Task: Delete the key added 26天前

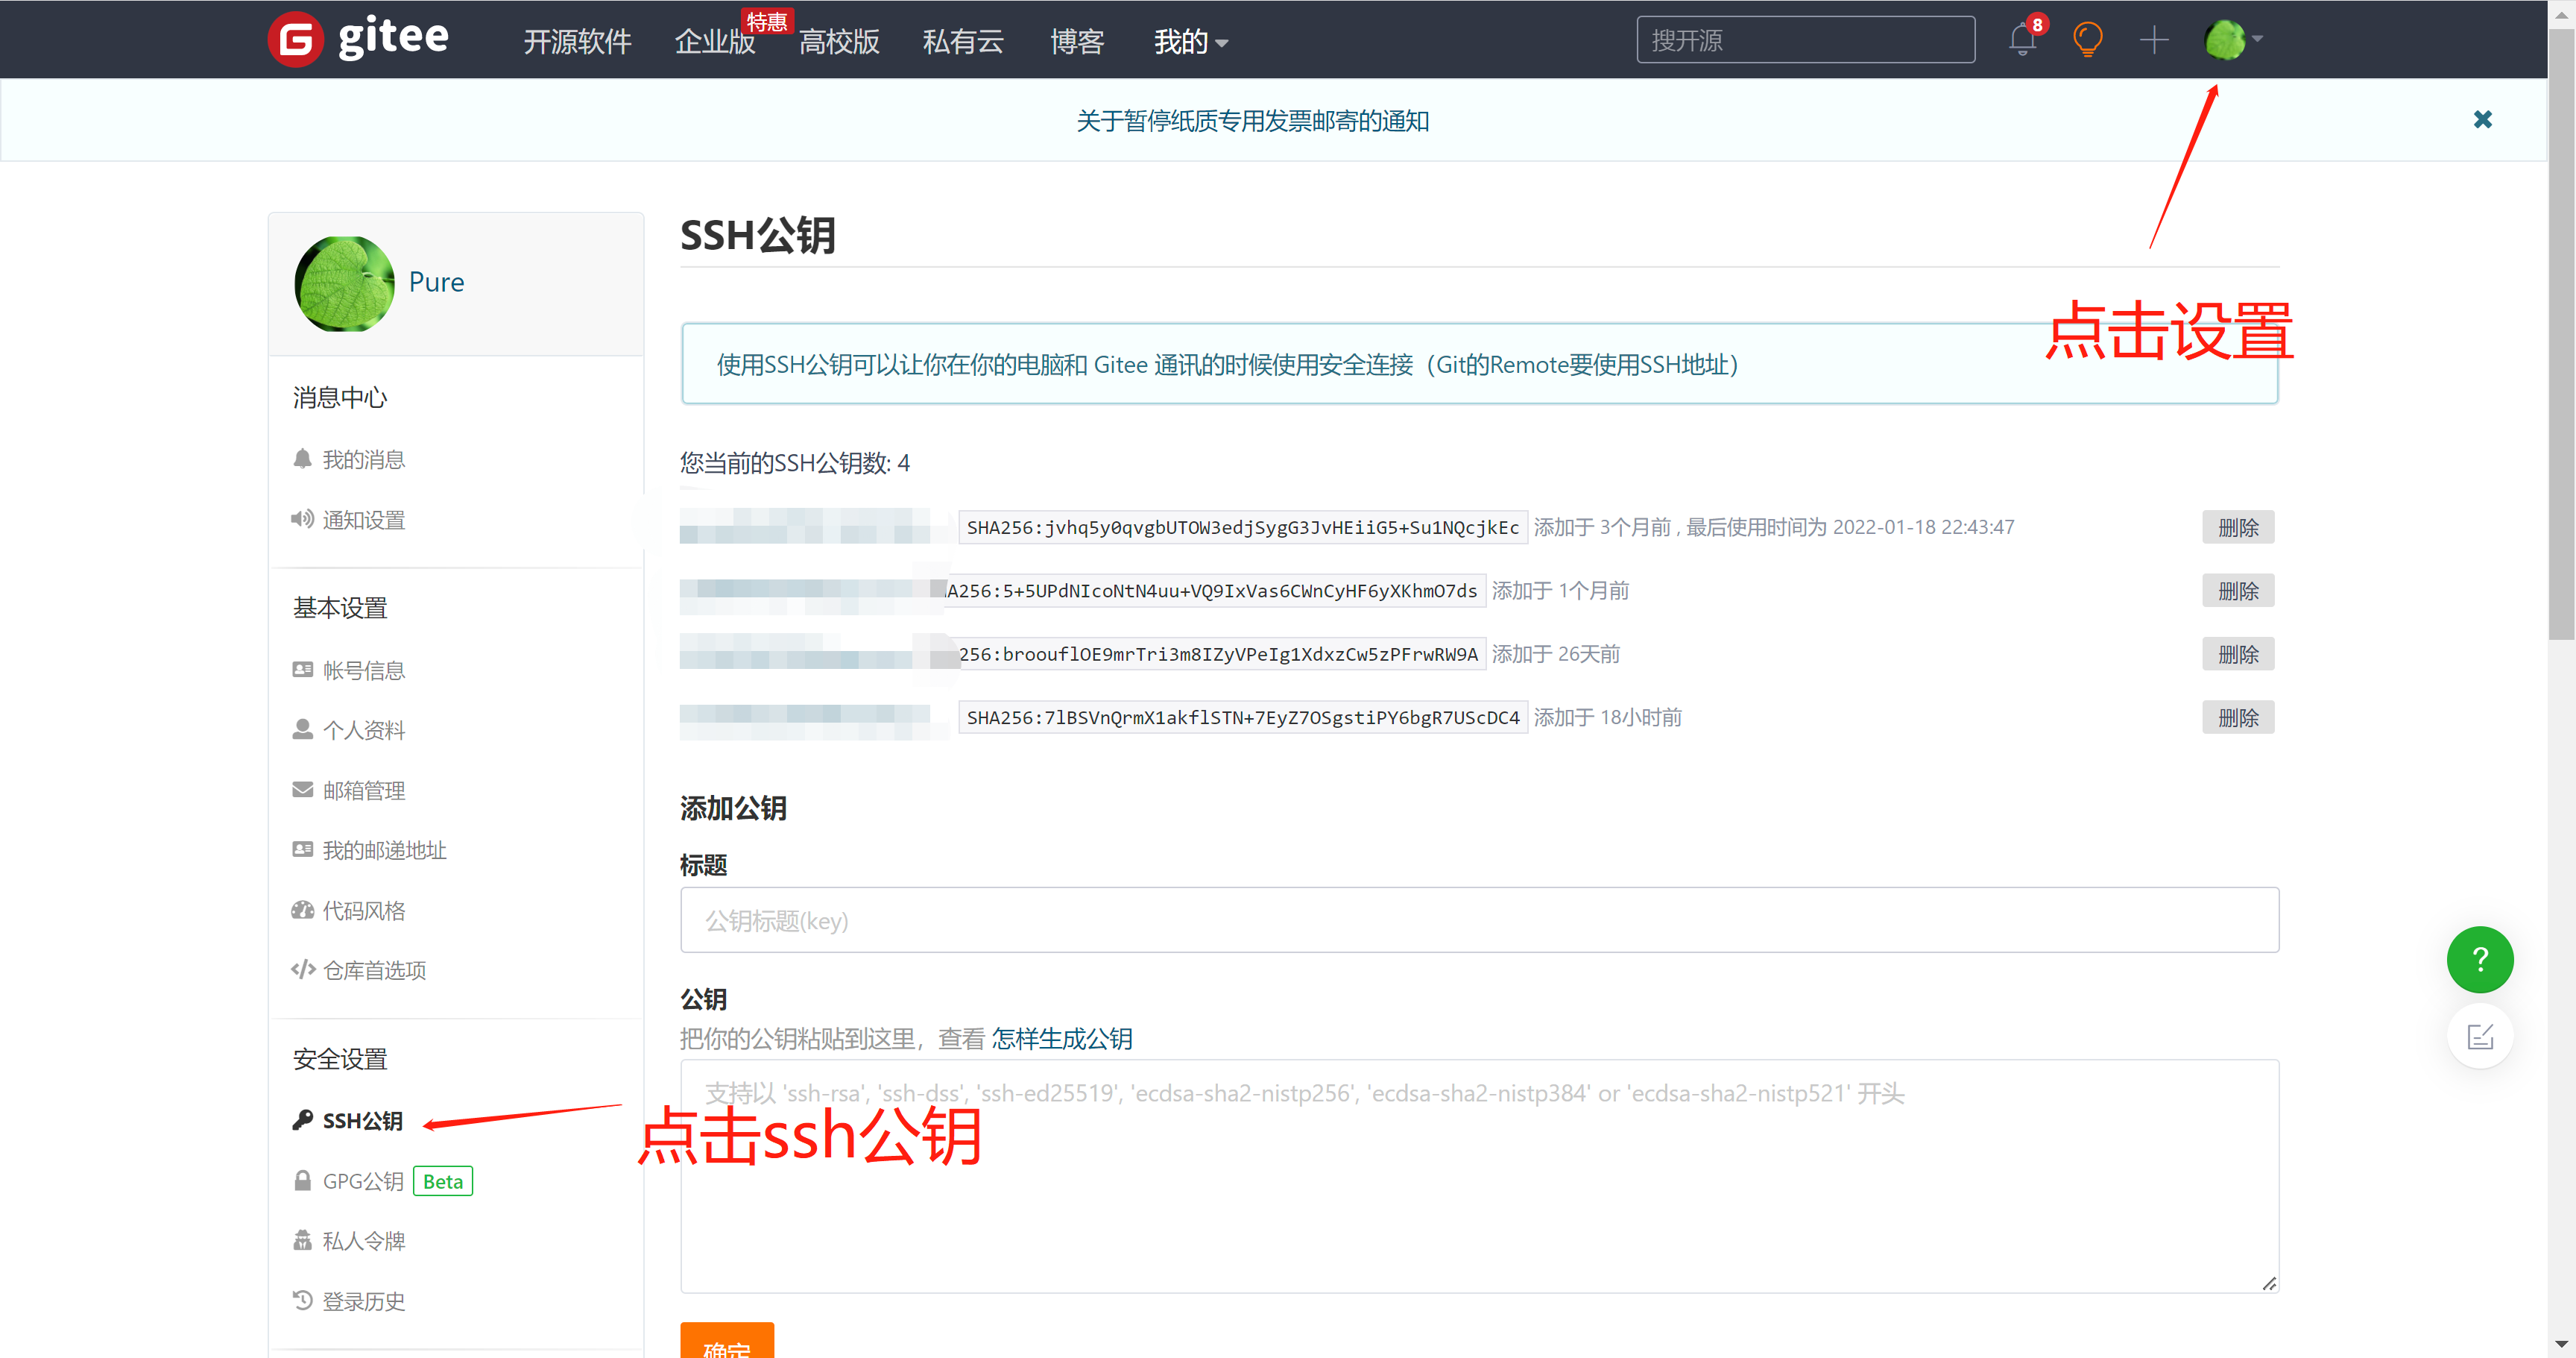Action: pos(2237,653)
